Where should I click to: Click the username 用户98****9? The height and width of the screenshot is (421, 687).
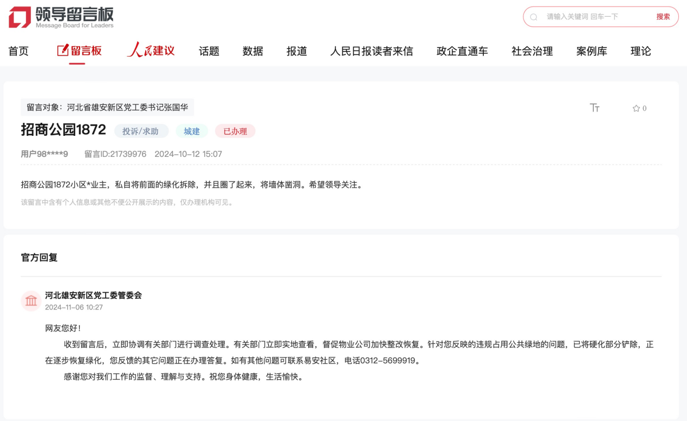(44, 154)
